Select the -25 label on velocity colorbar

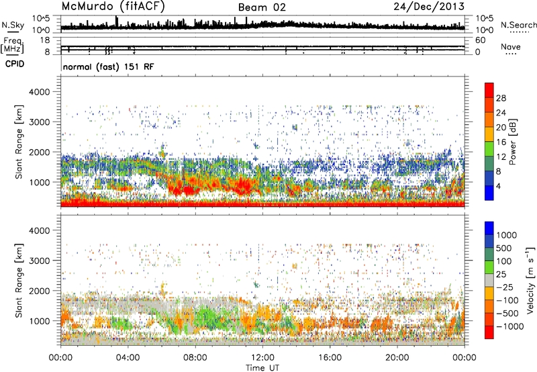coord(505,287)
